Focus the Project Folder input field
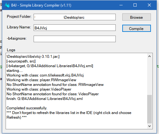This screenshot has height=134, width=159. [75, 17]
